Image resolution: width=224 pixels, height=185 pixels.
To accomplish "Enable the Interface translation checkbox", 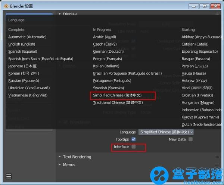I will pos(134,147).
